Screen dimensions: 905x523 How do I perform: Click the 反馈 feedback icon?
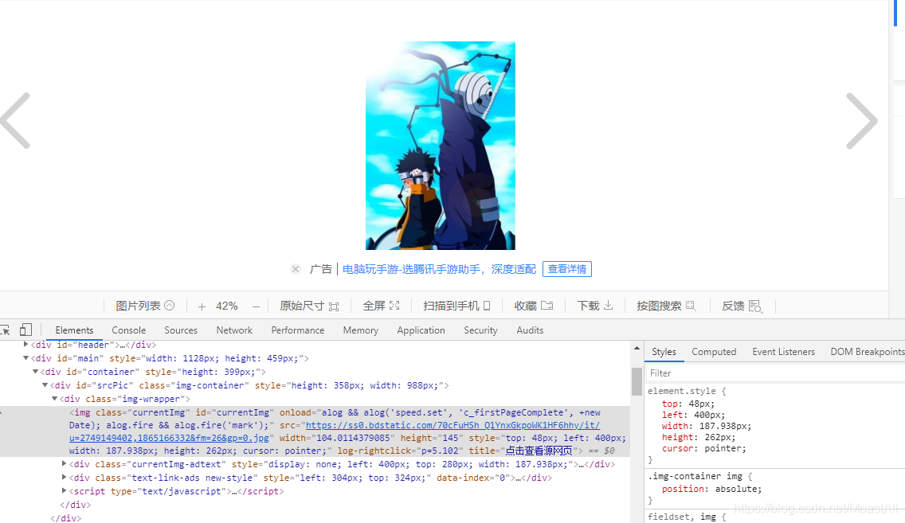(x=755, y=305)
